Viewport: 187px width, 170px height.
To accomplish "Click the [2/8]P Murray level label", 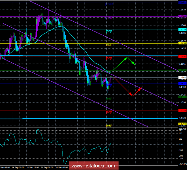I will (x=109, y=112).
